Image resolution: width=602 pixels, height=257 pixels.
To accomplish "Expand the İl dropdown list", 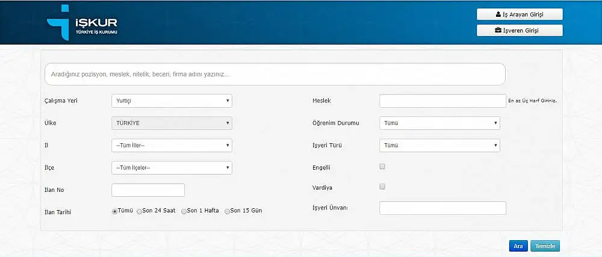I will [172, 145].
